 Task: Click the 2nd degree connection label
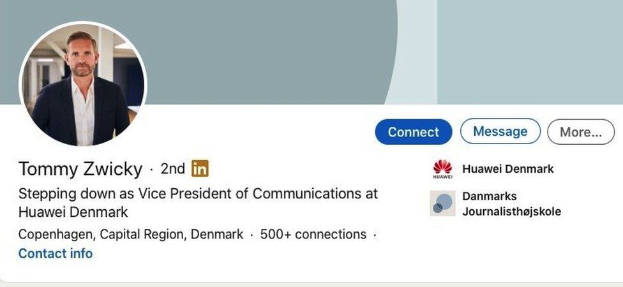coord(172,169)
